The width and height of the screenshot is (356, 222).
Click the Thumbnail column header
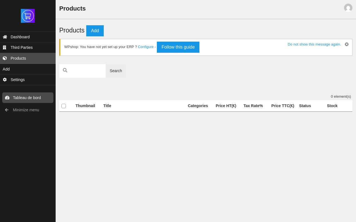click(85, 106)
